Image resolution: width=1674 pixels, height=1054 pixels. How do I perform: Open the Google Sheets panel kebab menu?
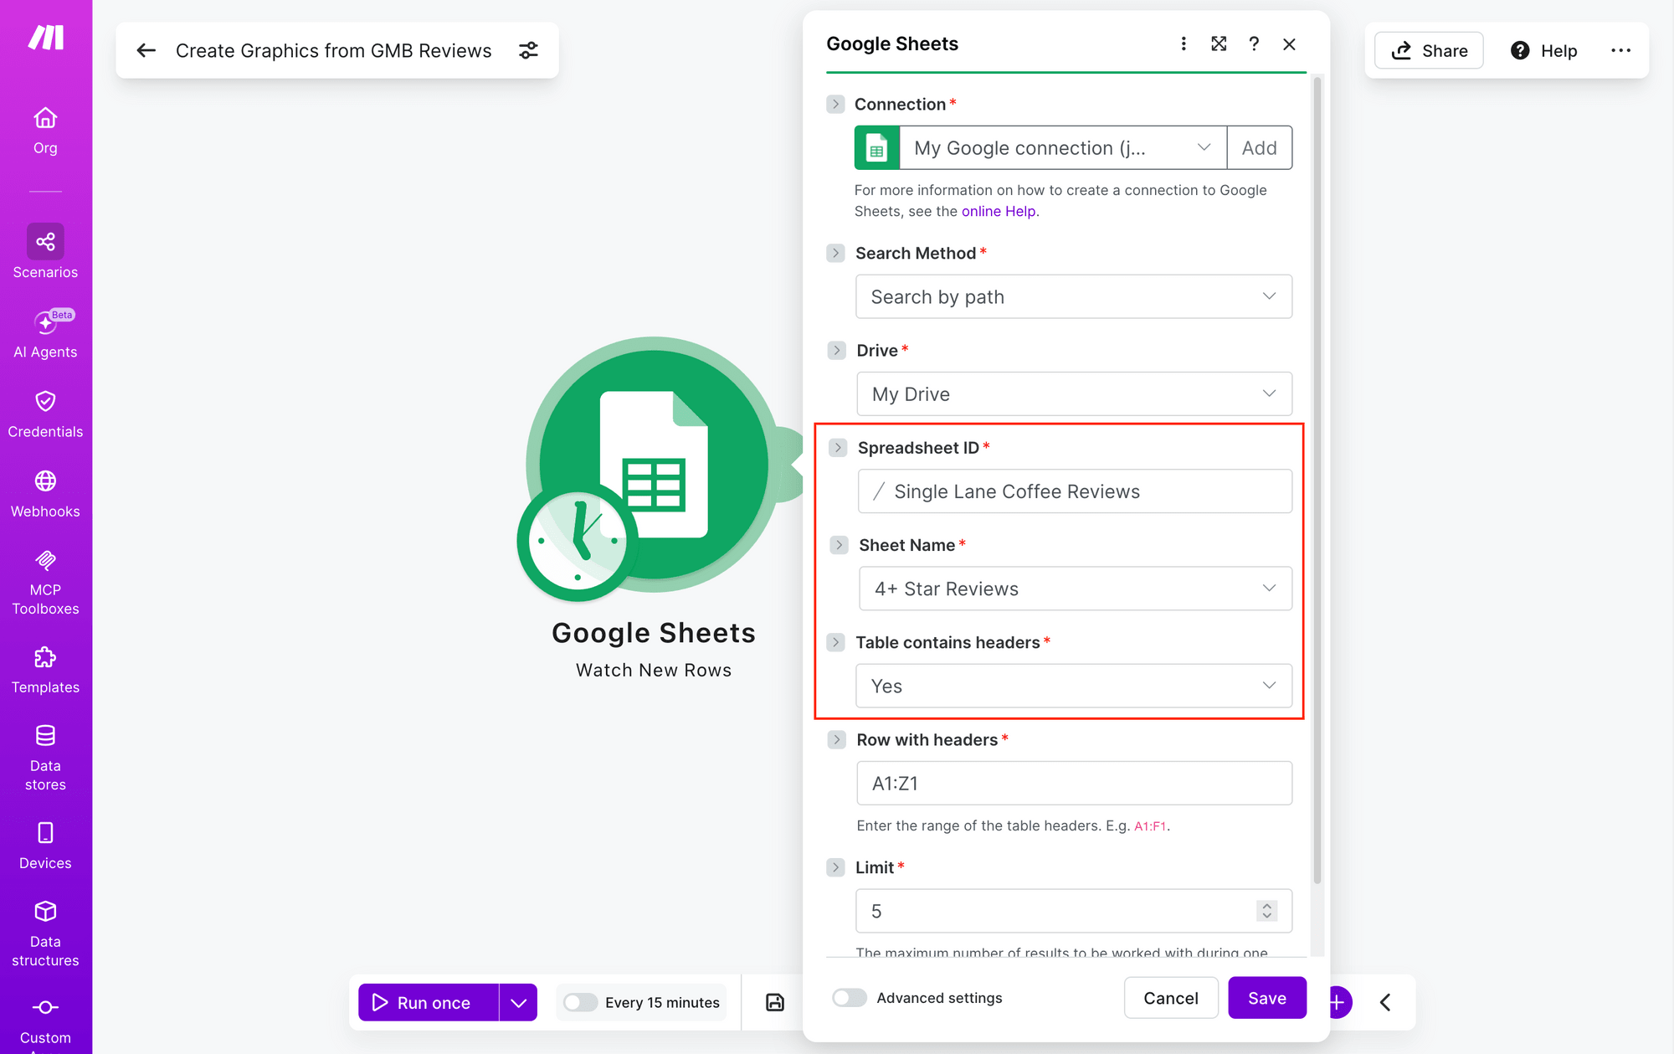(1184, 44)
